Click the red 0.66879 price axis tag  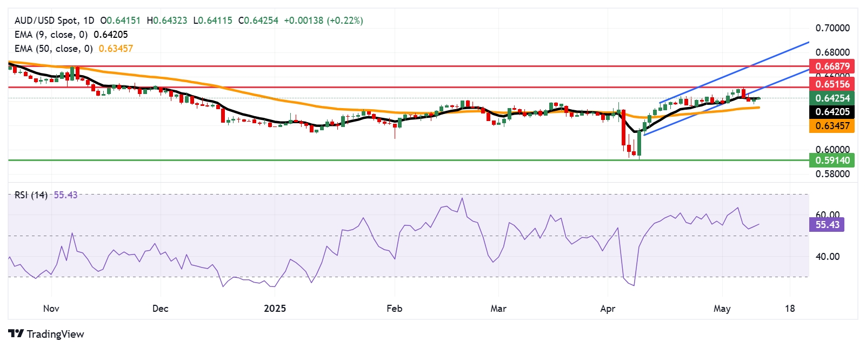(832, 66)
